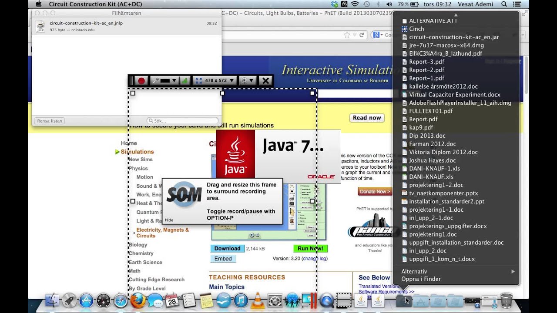Open the Time Machine menu bar icon
This screenshot has height=313, width=557.
[366, 4]
